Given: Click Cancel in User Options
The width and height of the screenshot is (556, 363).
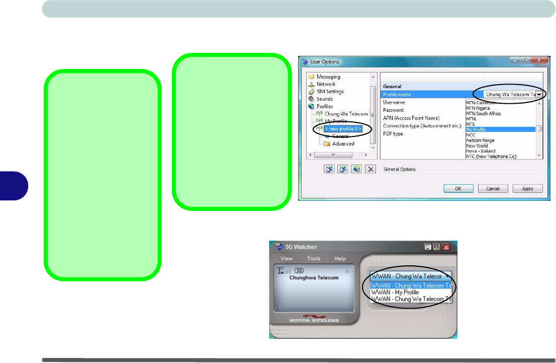Looking at the screenshot, I should pos(493,189).
